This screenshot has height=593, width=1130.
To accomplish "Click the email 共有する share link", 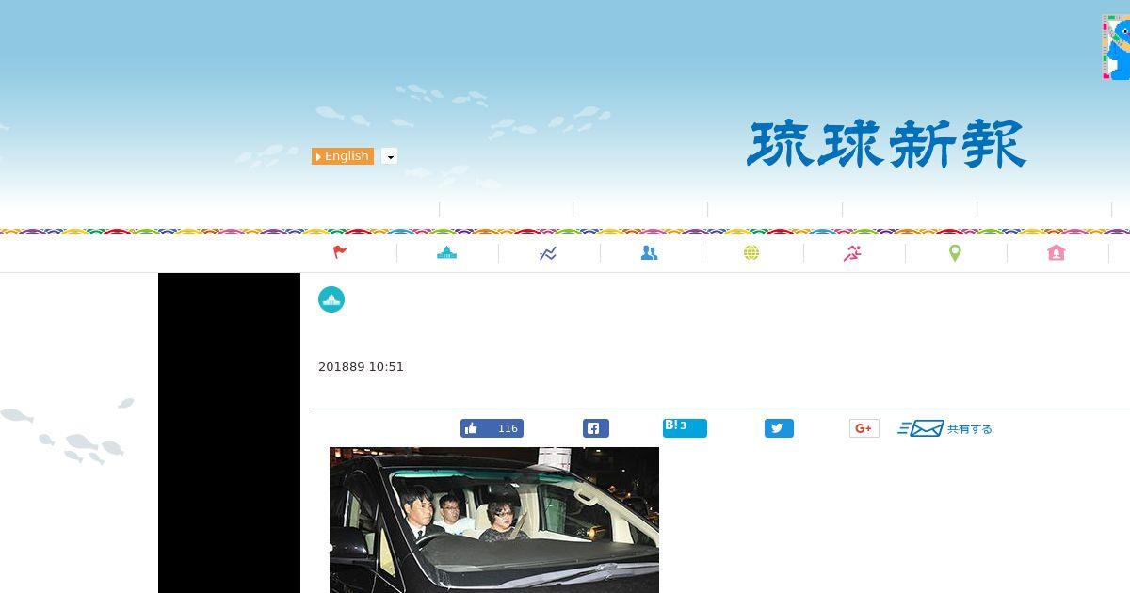I will click(x=944, y=428).
